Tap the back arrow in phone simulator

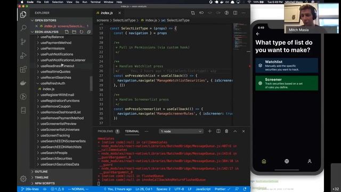click(258, 34)
